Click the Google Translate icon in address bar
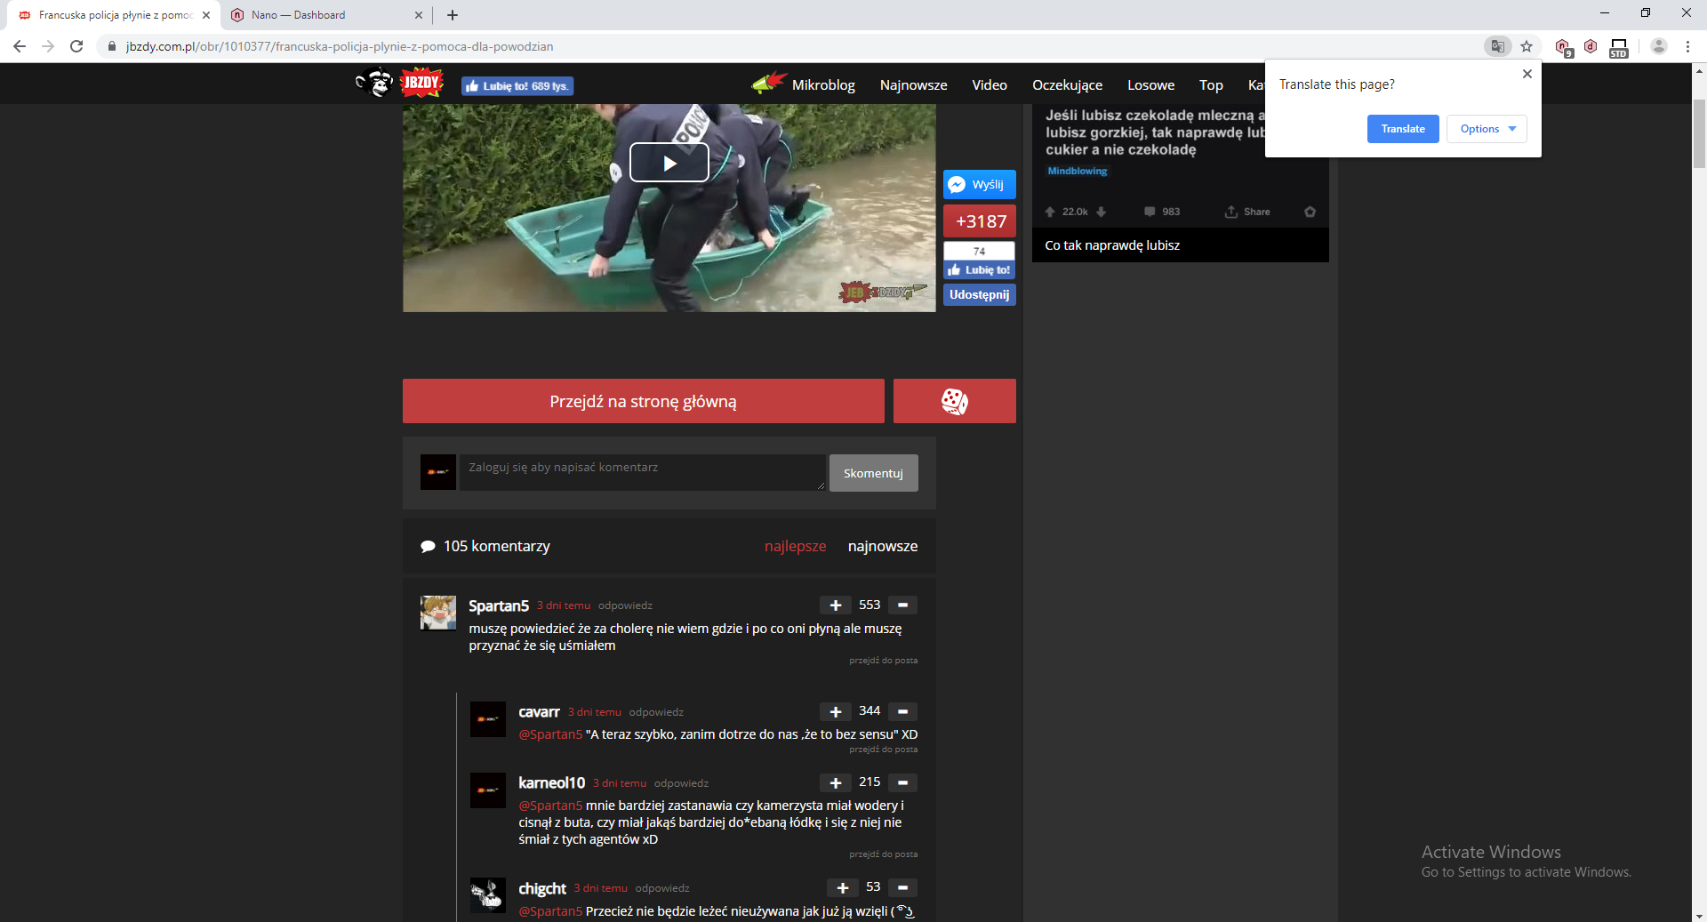The image size is (1707, 922). click(1498, 46)
